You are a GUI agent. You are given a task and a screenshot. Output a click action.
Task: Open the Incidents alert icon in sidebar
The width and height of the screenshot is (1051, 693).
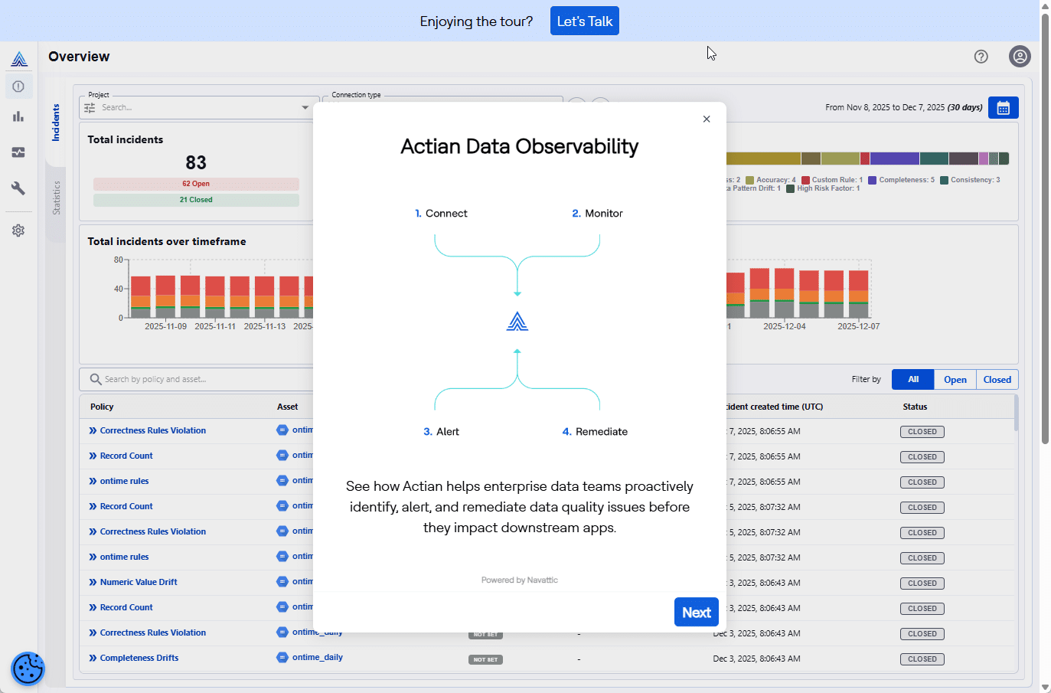18,87
